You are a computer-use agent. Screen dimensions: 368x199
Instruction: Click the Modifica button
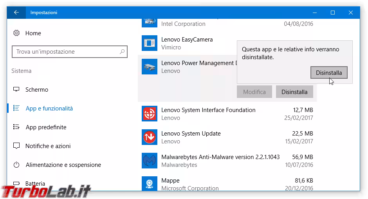pyautogui.click(x=254, y=92)
